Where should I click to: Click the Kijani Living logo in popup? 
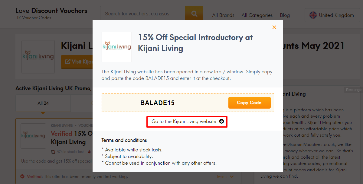(117, 47)
